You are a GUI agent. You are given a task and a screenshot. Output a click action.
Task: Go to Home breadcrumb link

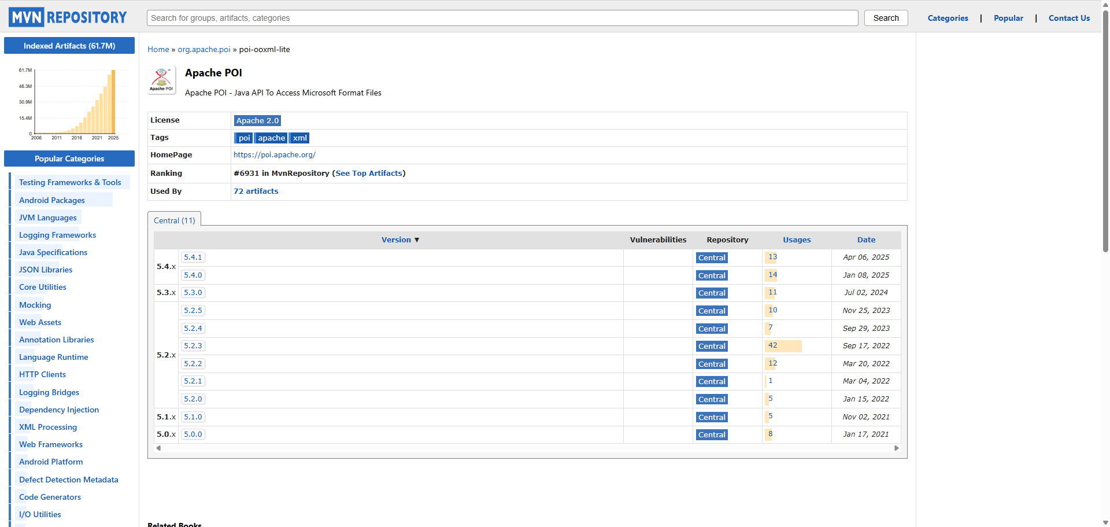pos(158,49)
